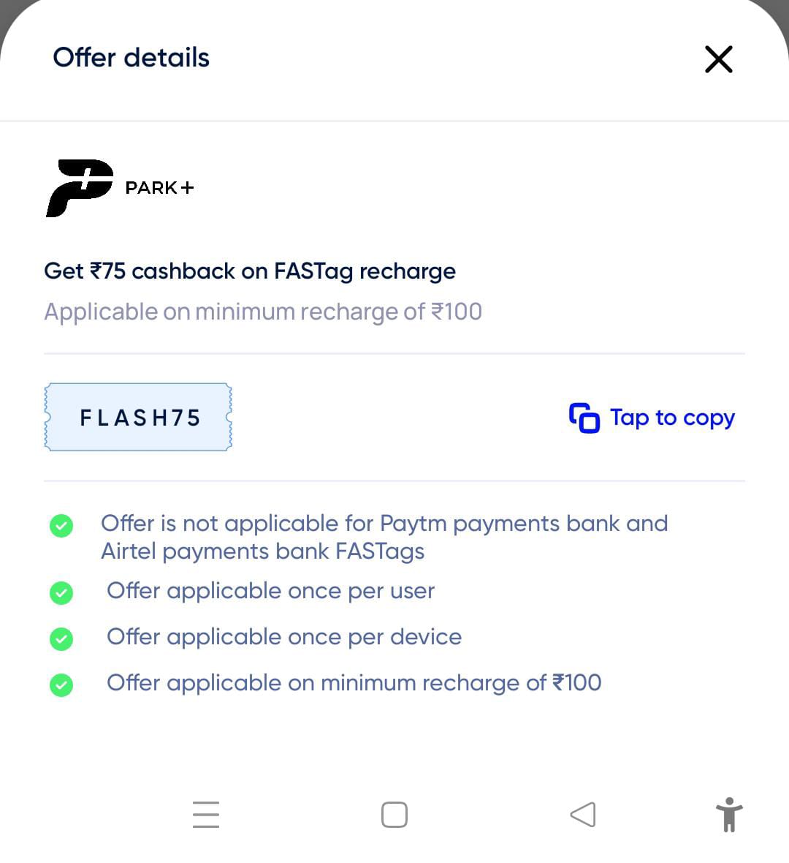Select the checkmark next to once per device condition

[61, 638]
